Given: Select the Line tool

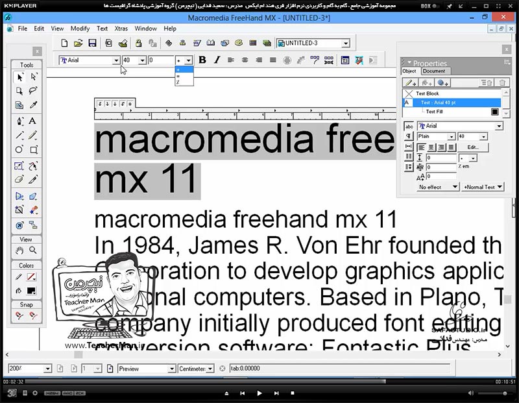Looking at the screenshot, I should coord(19,135).
